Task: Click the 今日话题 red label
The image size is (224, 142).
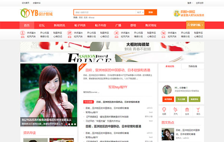Action: [x=88, y=102]
